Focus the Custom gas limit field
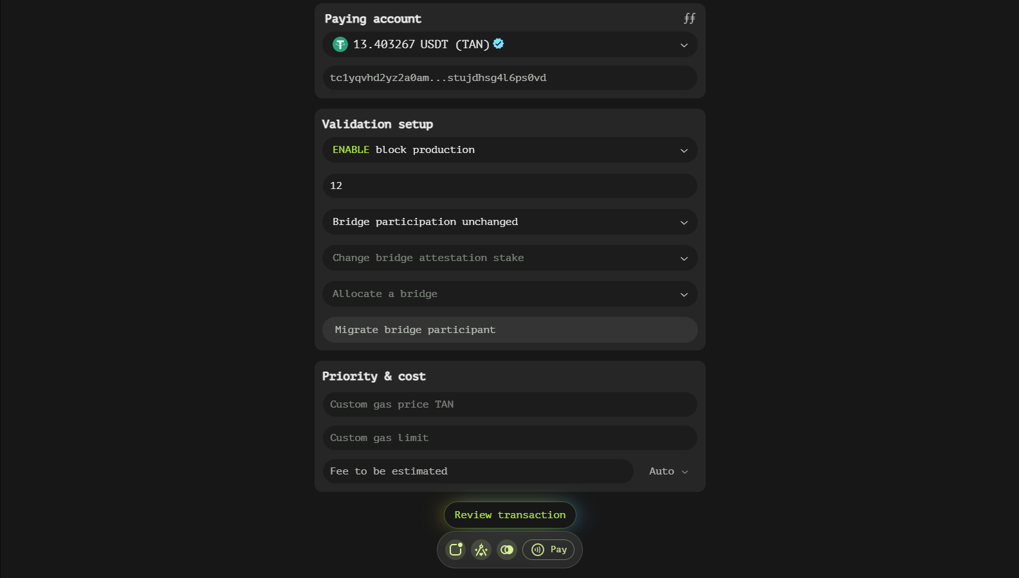 (509, 438)
